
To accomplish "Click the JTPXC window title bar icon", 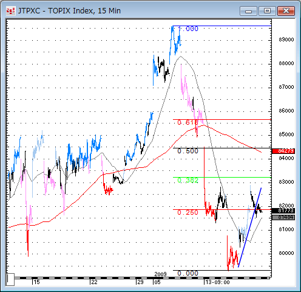I will [10, 11].
